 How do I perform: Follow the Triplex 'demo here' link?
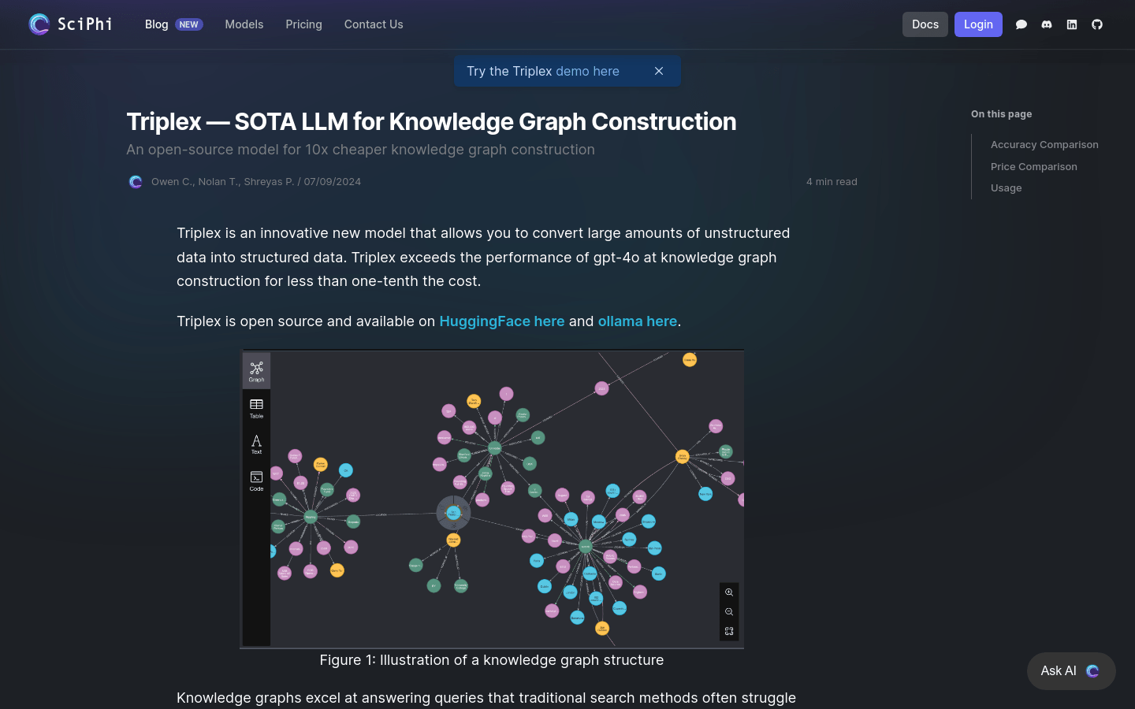587,71
